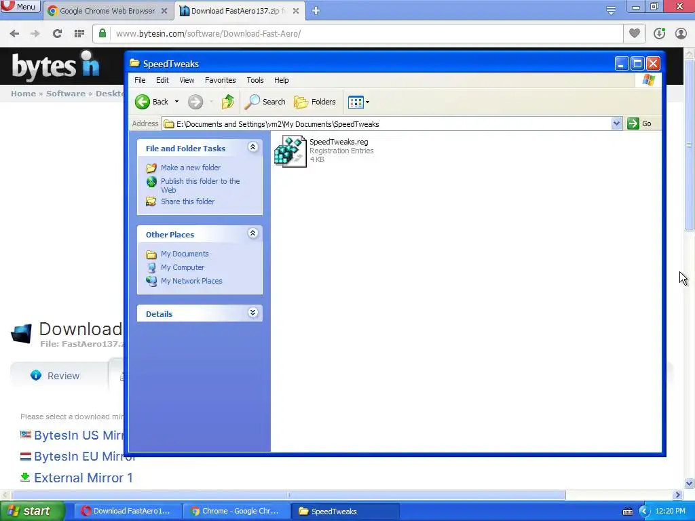Viewport: 695px width, 521px height.
Task: Collapse File and Folder Tasks panel
Action: (x=252, y=147)
